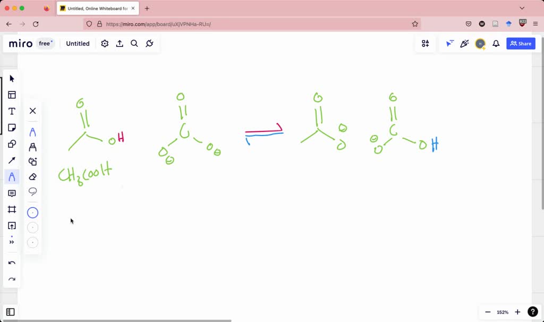Zoom out with minus button
Screen dimensions: 544x322
tap(488, 312)
